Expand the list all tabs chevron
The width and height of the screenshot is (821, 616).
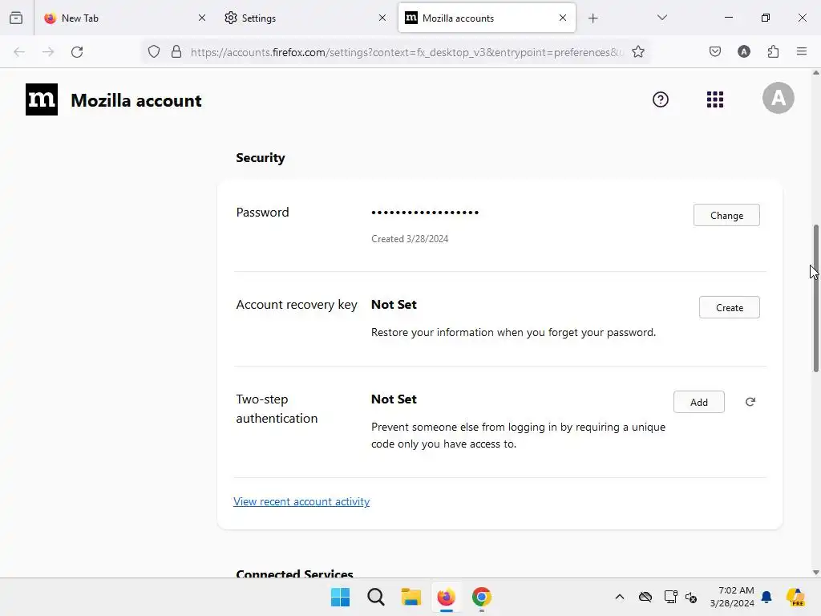pyautogui.click(x=661, y=18)
